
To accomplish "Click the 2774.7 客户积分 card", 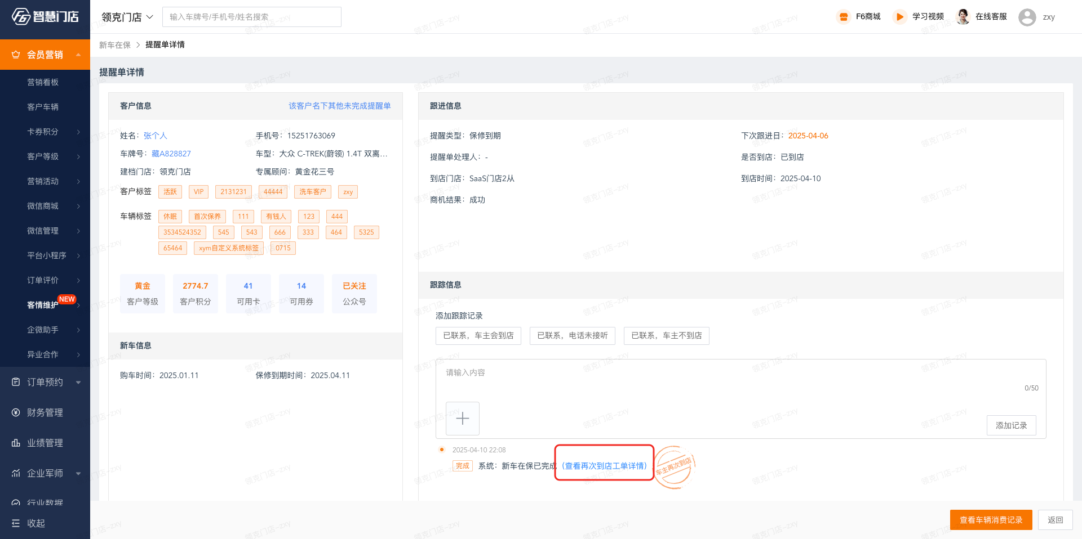I will pyautogui.click(x=196, y=294).
